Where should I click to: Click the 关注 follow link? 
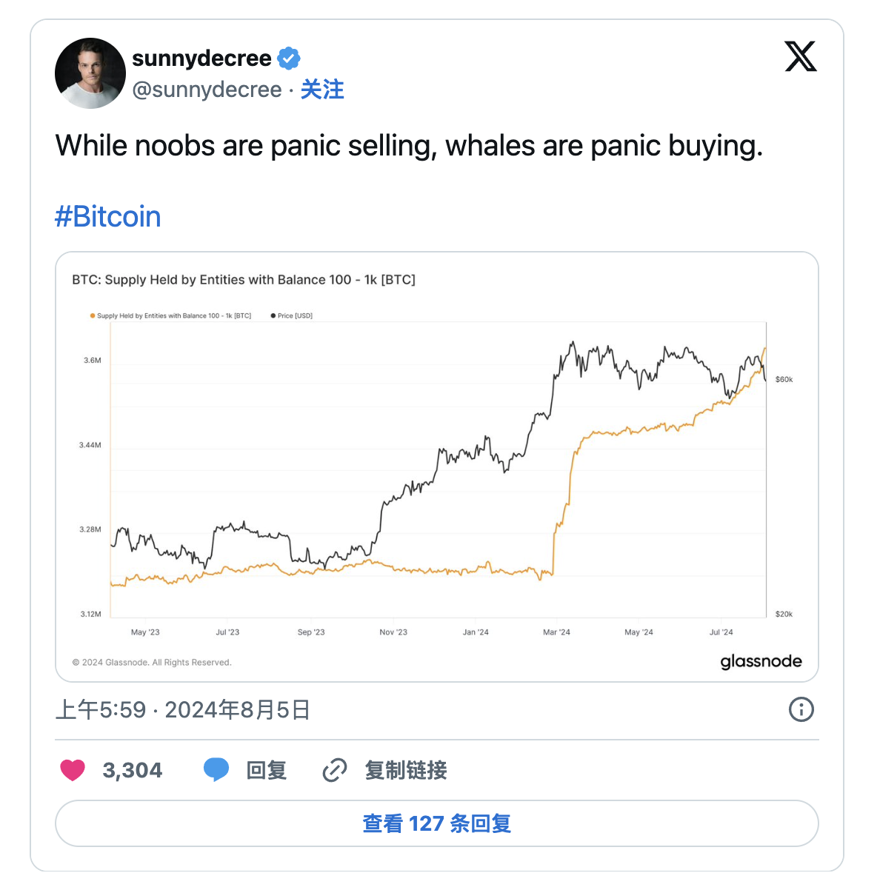322,90
